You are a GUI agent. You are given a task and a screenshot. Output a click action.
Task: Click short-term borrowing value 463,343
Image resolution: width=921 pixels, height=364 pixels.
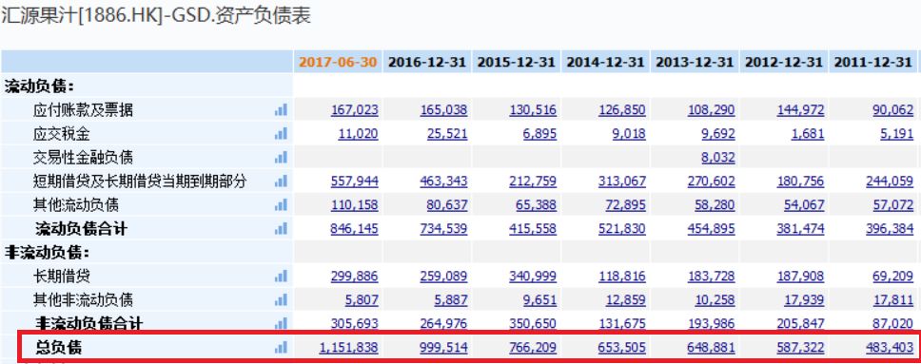pos(444,182)
